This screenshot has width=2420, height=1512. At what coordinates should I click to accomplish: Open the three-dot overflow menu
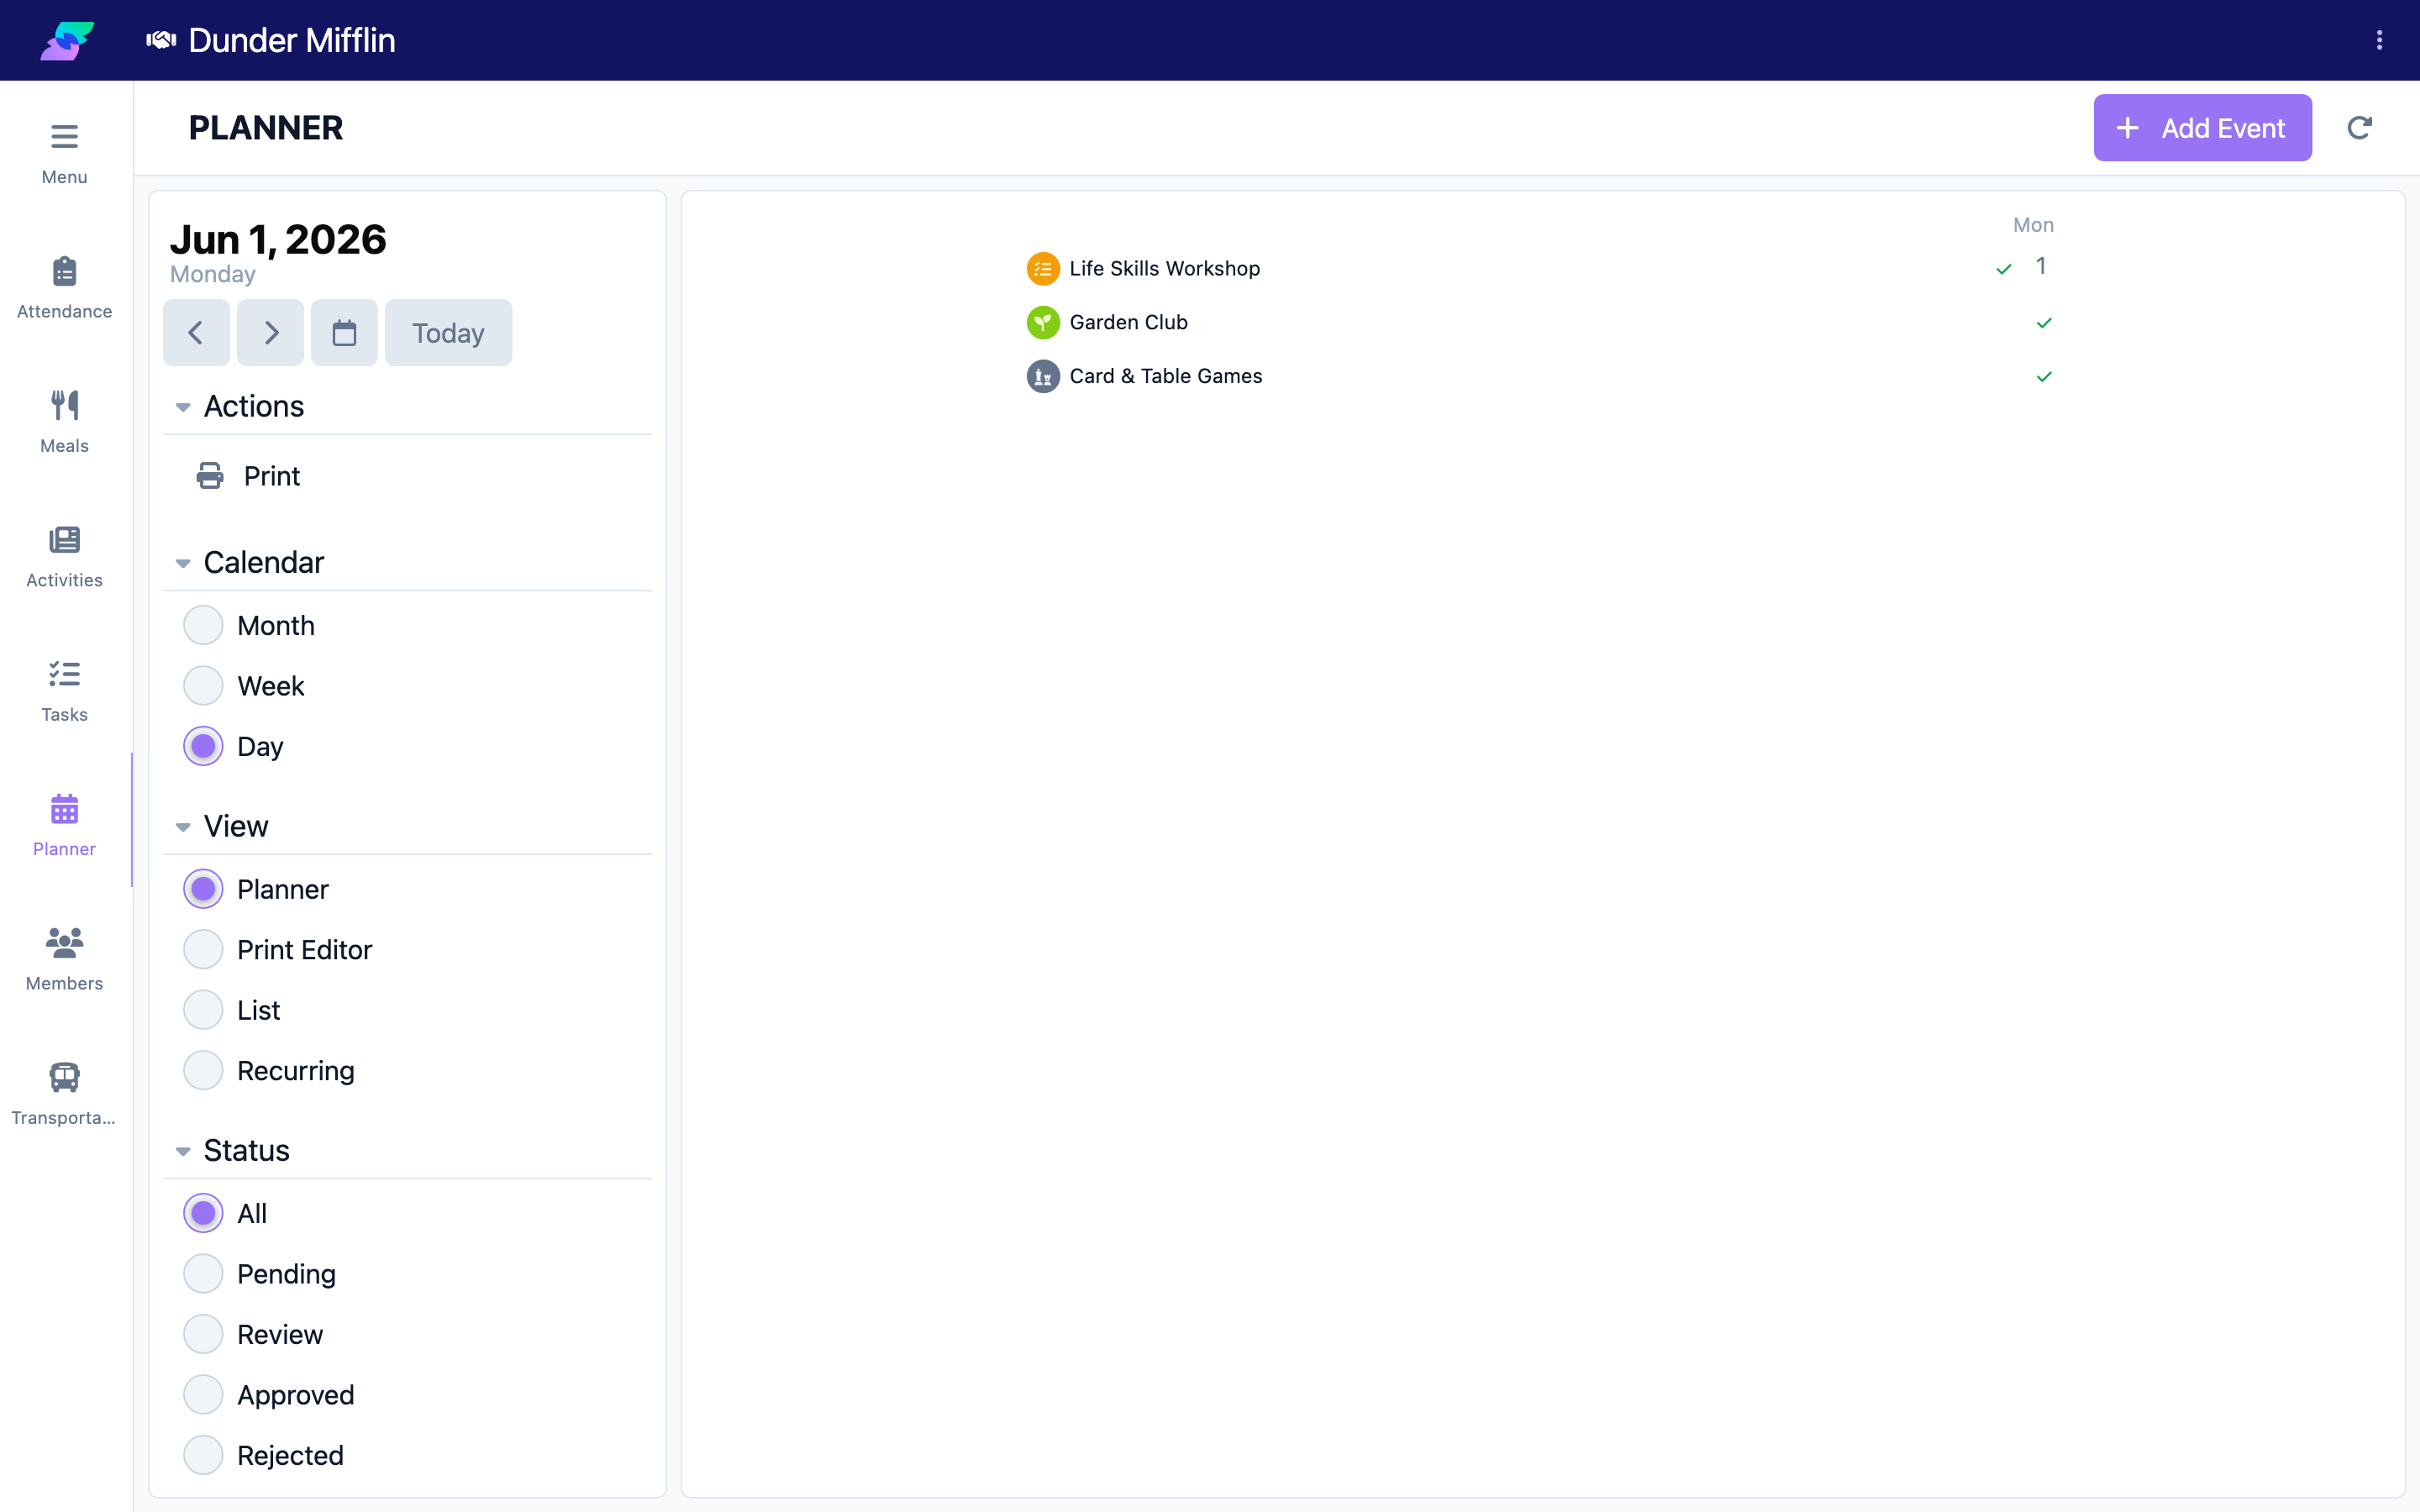tap(2379, 40)
